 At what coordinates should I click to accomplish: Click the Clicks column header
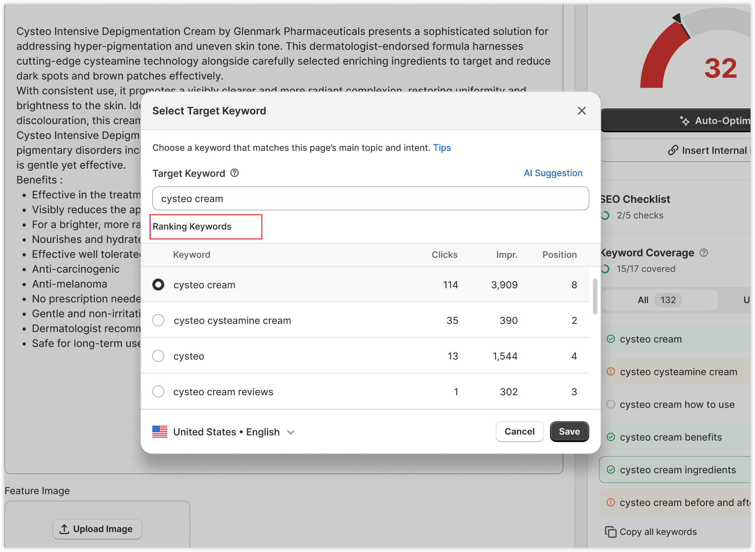(x=444, y=255)
